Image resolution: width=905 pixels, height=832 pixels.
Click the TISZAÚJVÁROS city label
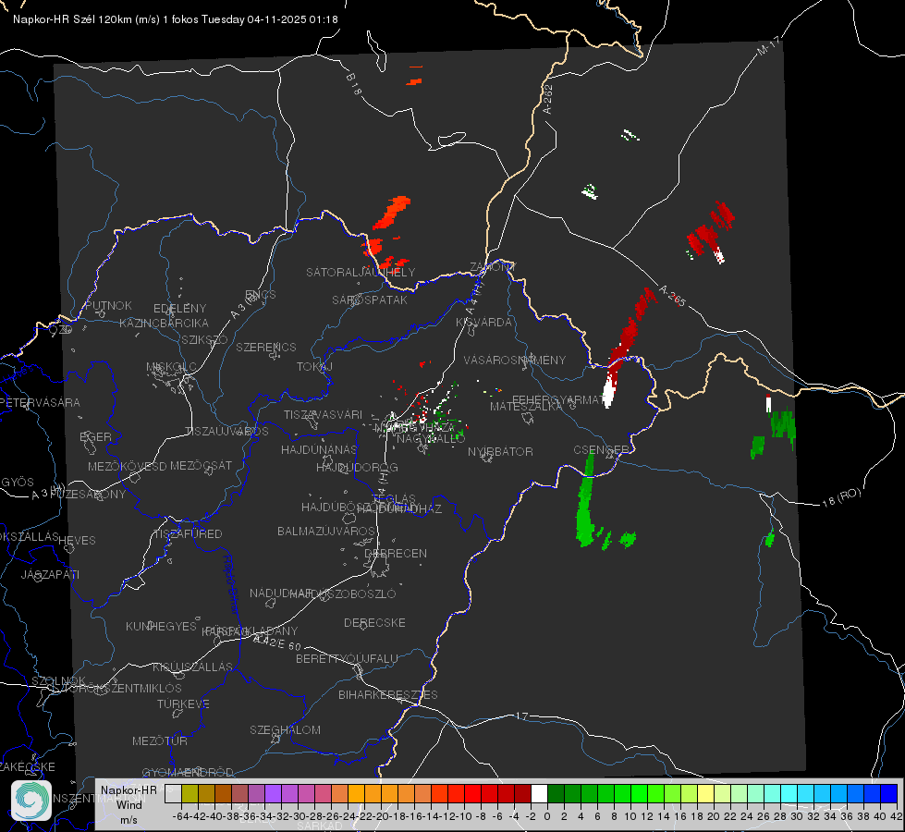click(x=226, y=432)
